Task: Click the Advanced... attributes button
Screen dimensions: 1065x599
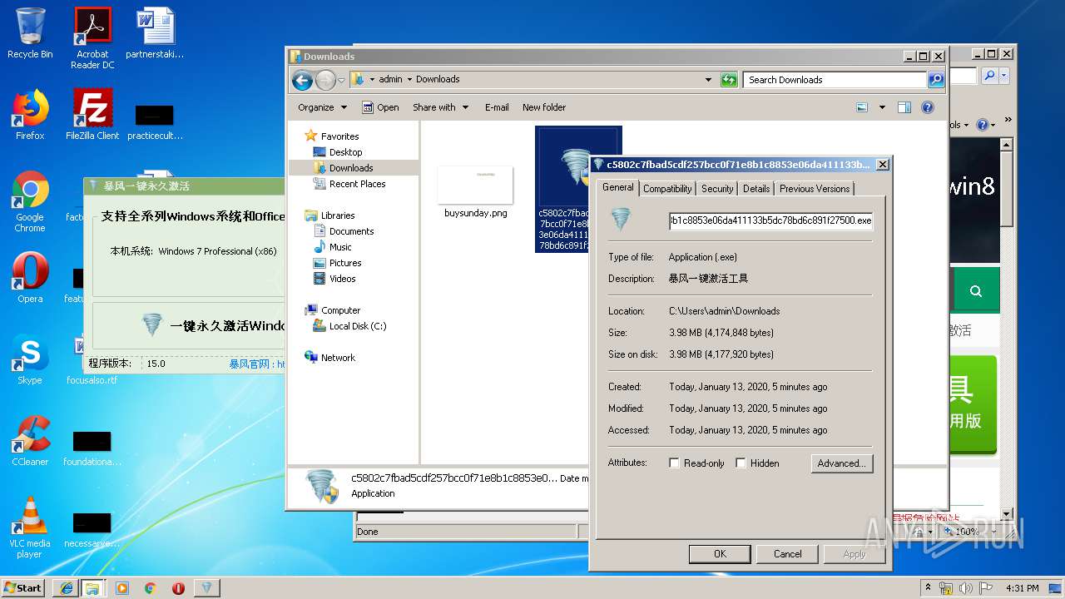Action: click(842, 463)
